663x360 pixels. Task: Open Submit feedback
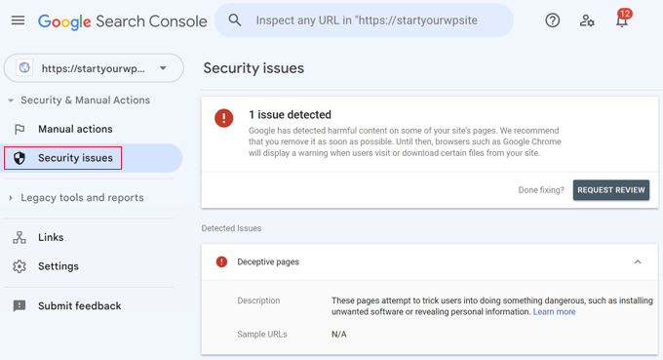click(x=80, y=305)
